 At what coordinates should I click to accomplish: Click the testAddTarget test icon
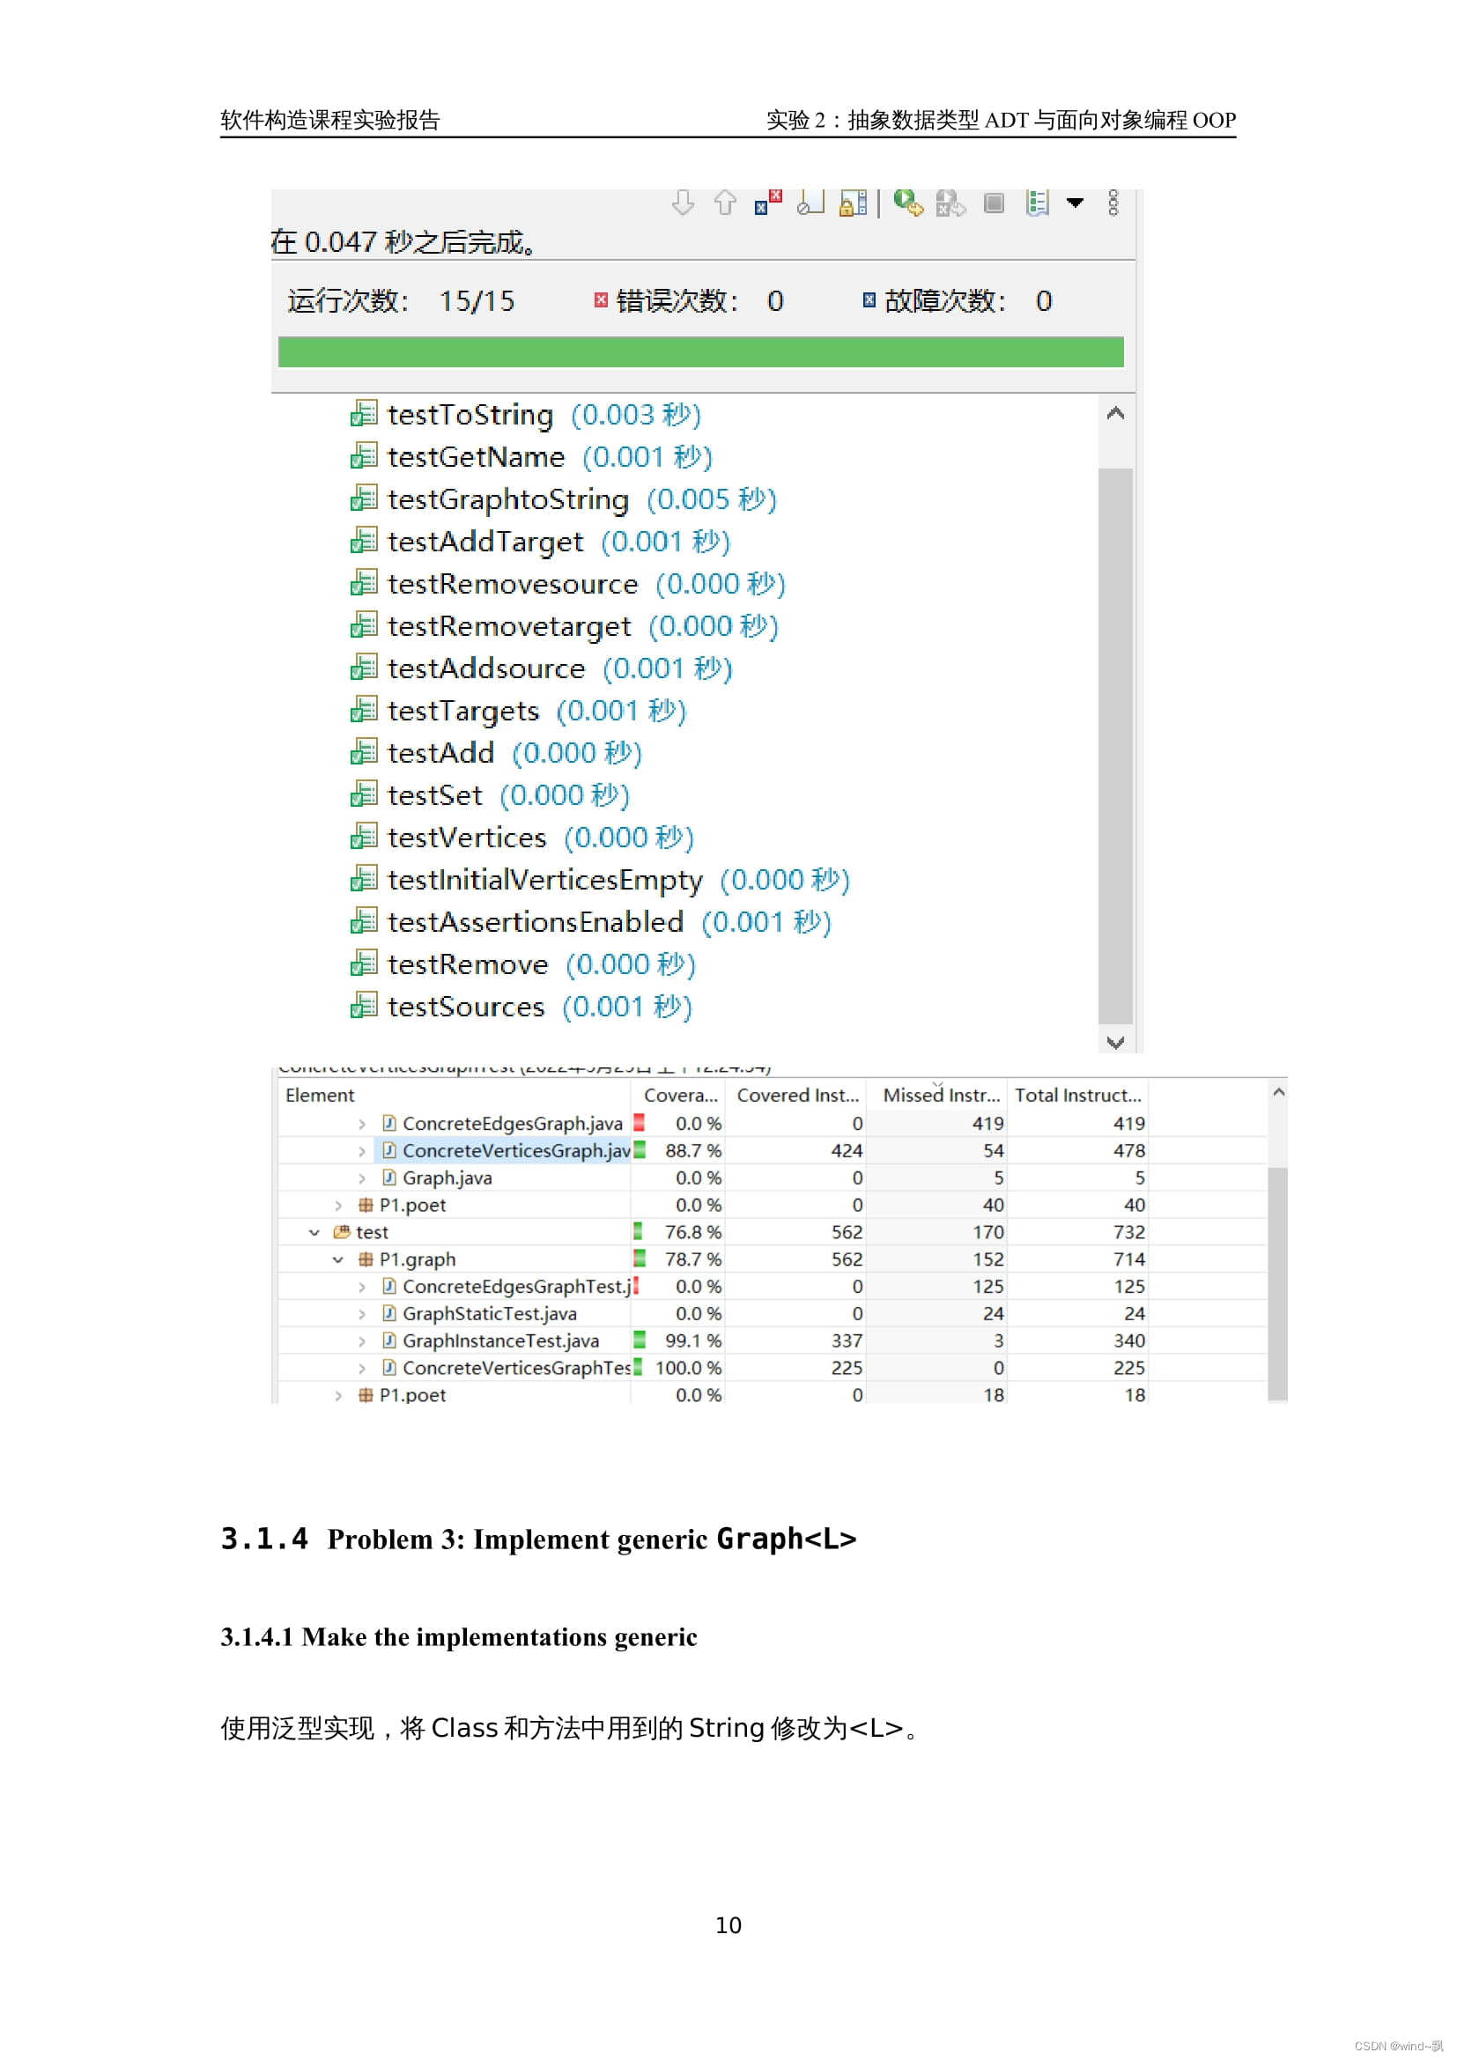(363, 540)
